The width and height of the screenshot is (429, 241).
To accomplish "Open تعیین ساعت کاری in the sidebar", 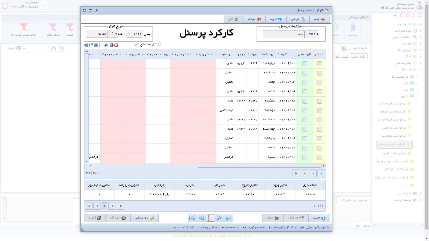I will [x=397, y=153].
